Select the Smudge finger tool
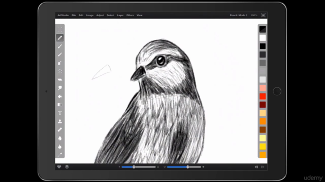 (x=60, y=88)
